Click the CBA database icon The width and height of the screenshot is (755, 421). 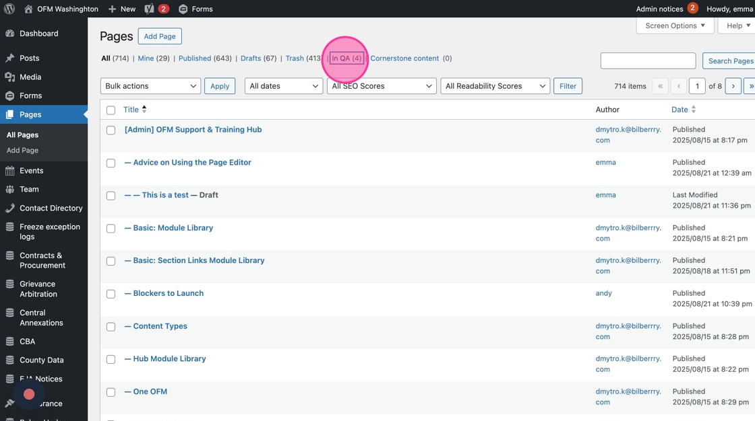click(x=9, y=341)
